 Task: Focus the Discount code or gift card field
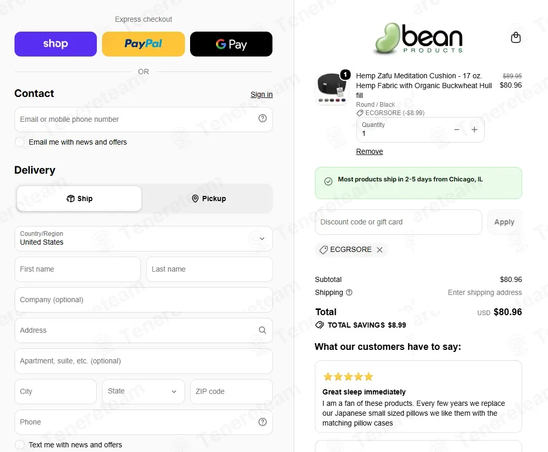tap(398, 222)
